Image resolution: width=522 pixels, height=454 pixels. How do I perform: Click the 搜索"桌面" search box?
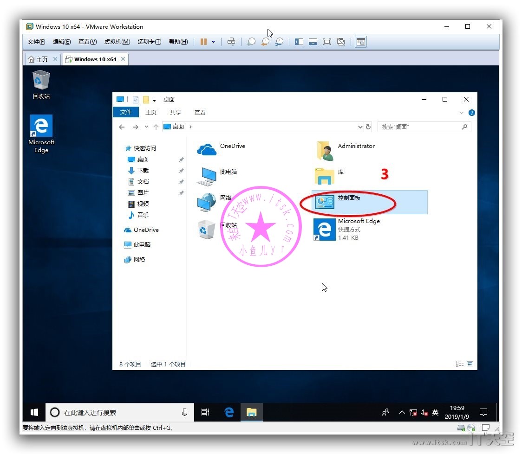point(424,127)
